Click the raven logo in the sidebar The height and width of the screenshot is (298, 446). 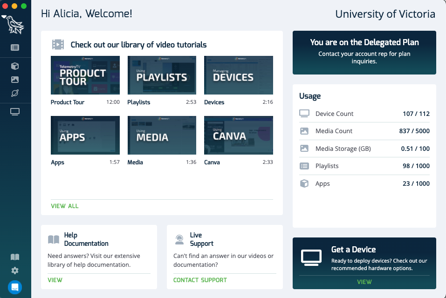tap(15, 25)
